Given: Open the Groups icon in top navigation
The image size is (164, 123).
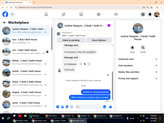Looking at the screenshot, I should 99,14.
